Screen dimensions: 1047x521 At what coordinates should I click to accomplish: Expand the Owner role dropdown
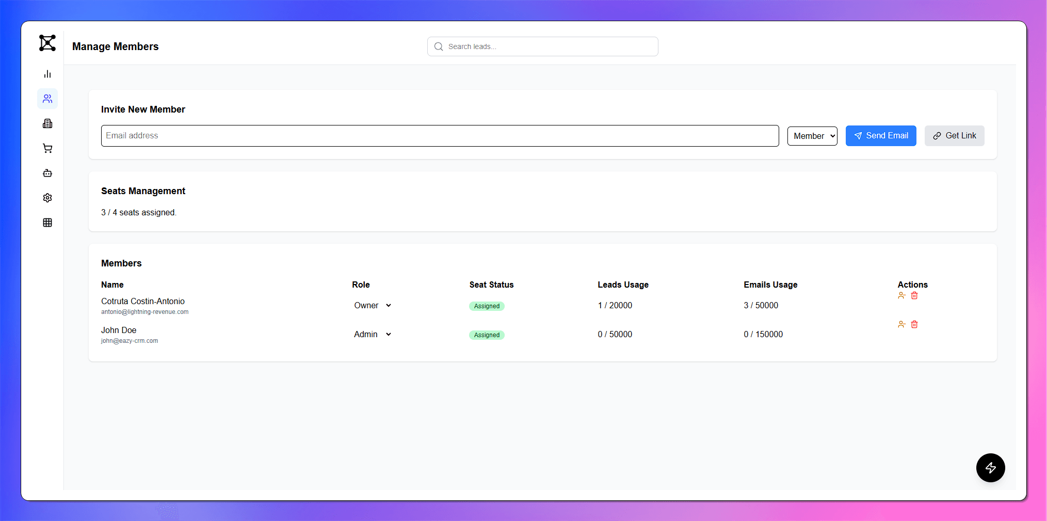(x=373, y=306)
